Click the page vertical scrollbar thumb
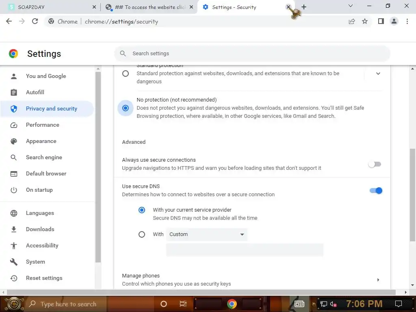This screenshot has width=416, height=312. [413, 195]
